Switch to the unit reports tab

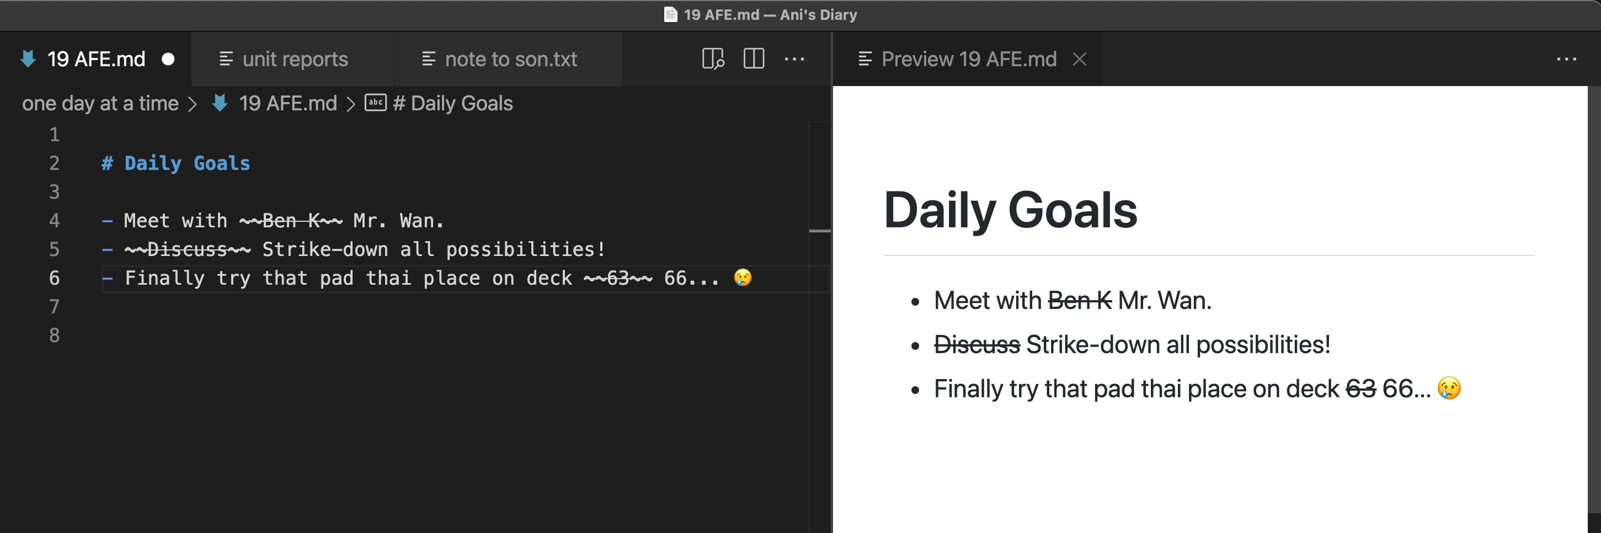(295, 59)
